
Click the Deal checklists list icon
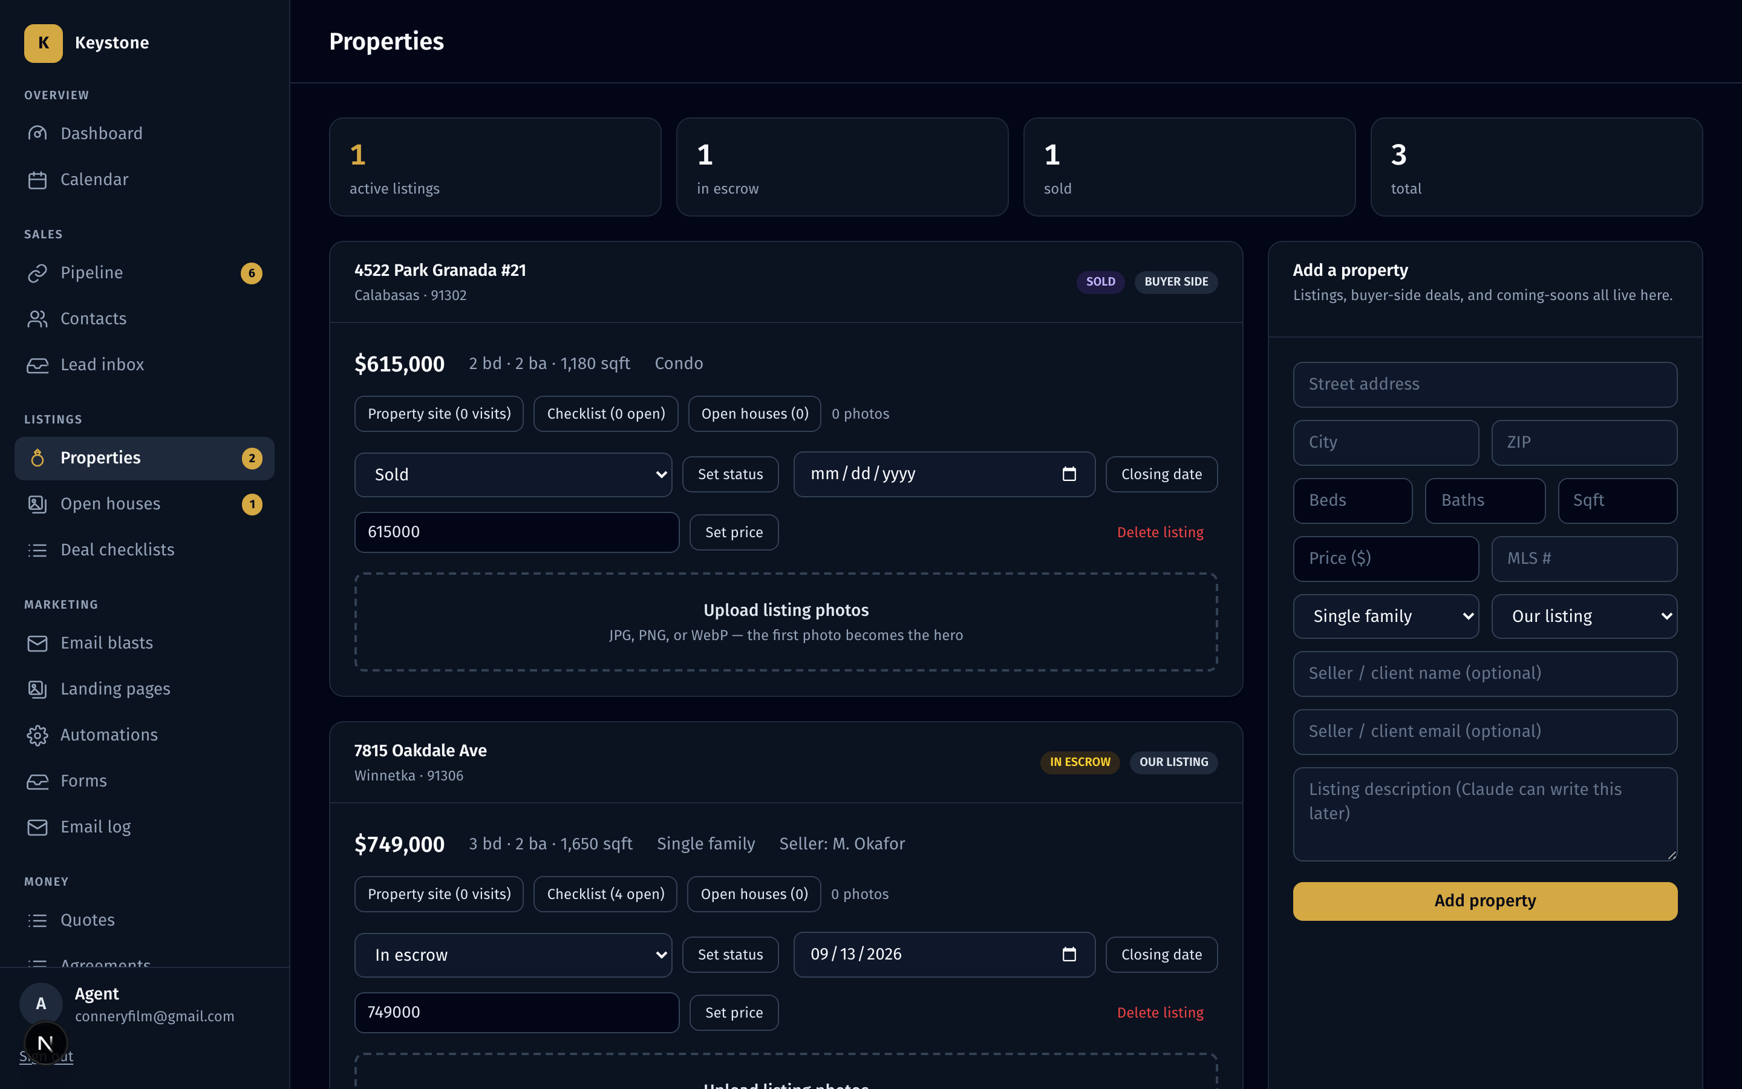(x=38, y=551)
